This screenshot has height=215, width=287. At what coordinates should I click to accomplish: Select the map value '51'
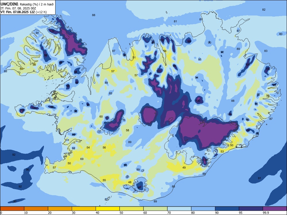coord(134,58)
